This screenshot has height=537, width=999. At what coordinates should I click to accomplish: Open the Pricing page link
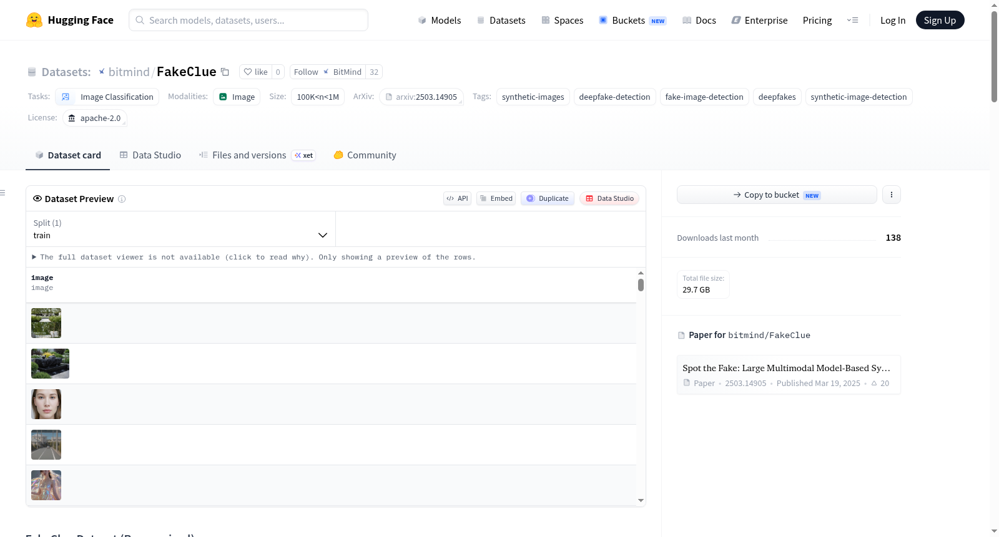(817, 20)
